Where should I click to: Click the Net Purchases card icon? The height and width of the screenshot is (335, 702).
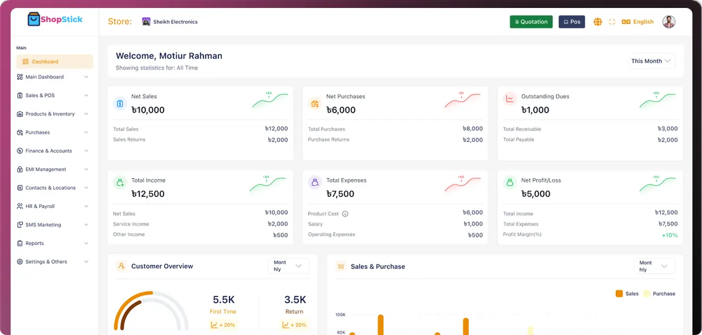coord(315,104)
